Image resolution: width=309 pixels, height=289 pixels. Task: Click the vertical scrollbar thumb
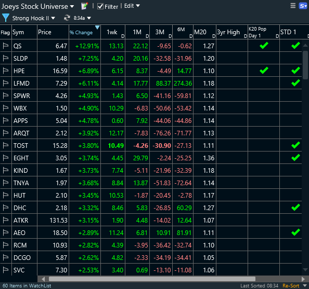[x=305, y=65]
